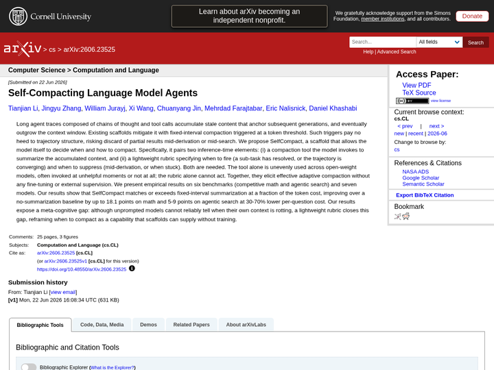Select the Bibliographic Tools tab
Image resolution: width=494 pixels, height=370 pixels.
[x=40, y=325]
